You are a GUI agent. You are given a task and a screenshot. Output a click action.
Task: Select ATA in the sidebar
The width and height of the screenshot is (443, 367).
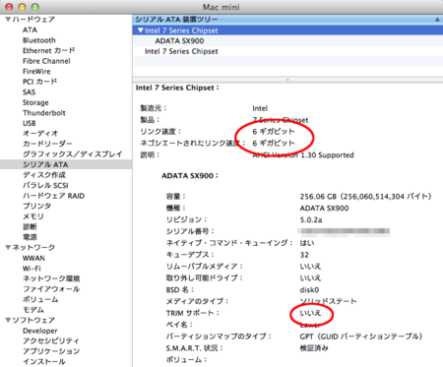pos(30,30)
